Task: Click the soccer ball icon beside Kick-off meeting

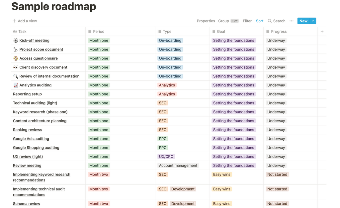Action: click(x=16, y=40)
